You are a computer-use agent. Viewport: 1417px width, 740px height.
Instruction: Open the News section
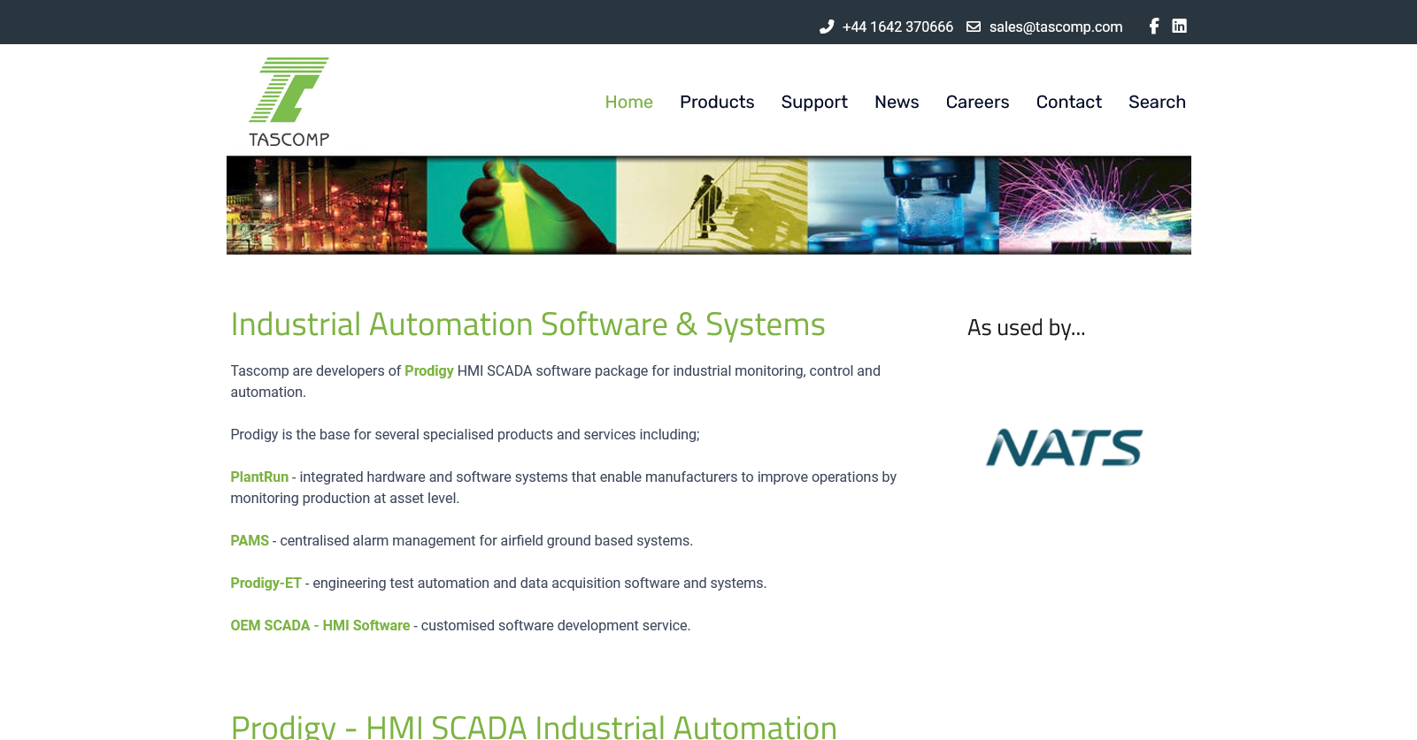[x=897, y=102]
